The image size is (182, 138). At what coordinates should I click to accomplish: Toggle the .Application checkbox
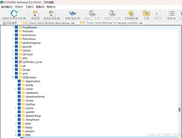point(19,81)
